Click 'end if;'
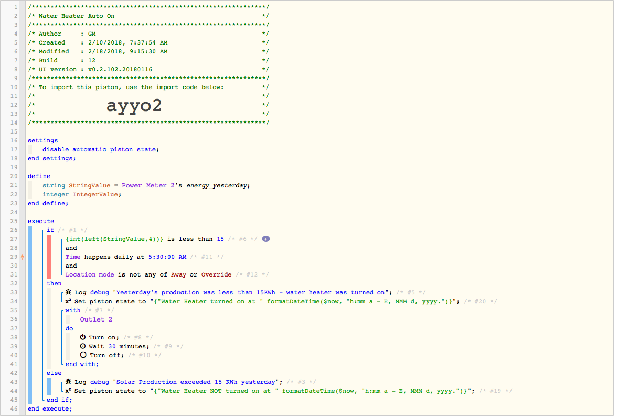This screenshot has width=618, height=420. 59,400
